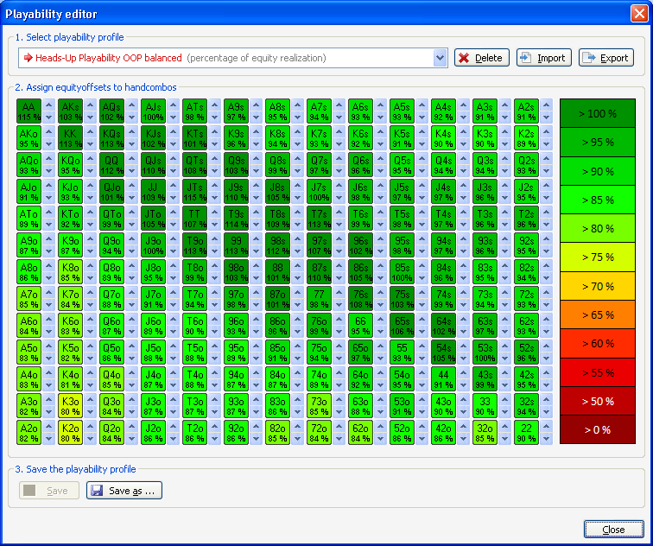653x546 pixels.
Task: Increase JJ equity with up arrow
Action: click(x=174, y=186)
